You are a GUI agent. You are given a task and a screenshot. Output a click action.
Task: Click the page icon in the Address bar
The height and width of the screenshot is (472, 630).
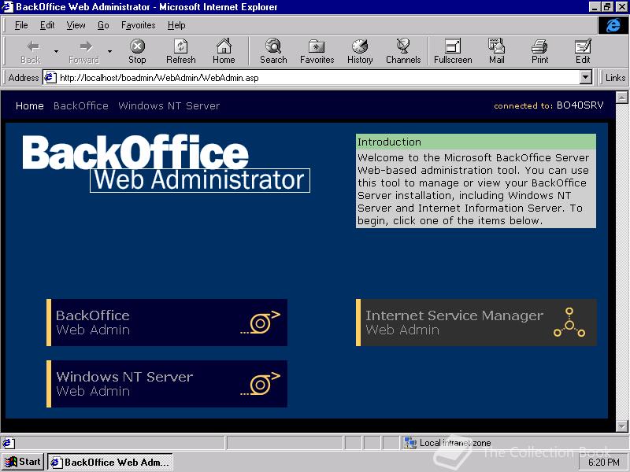[x=50, y=77]
